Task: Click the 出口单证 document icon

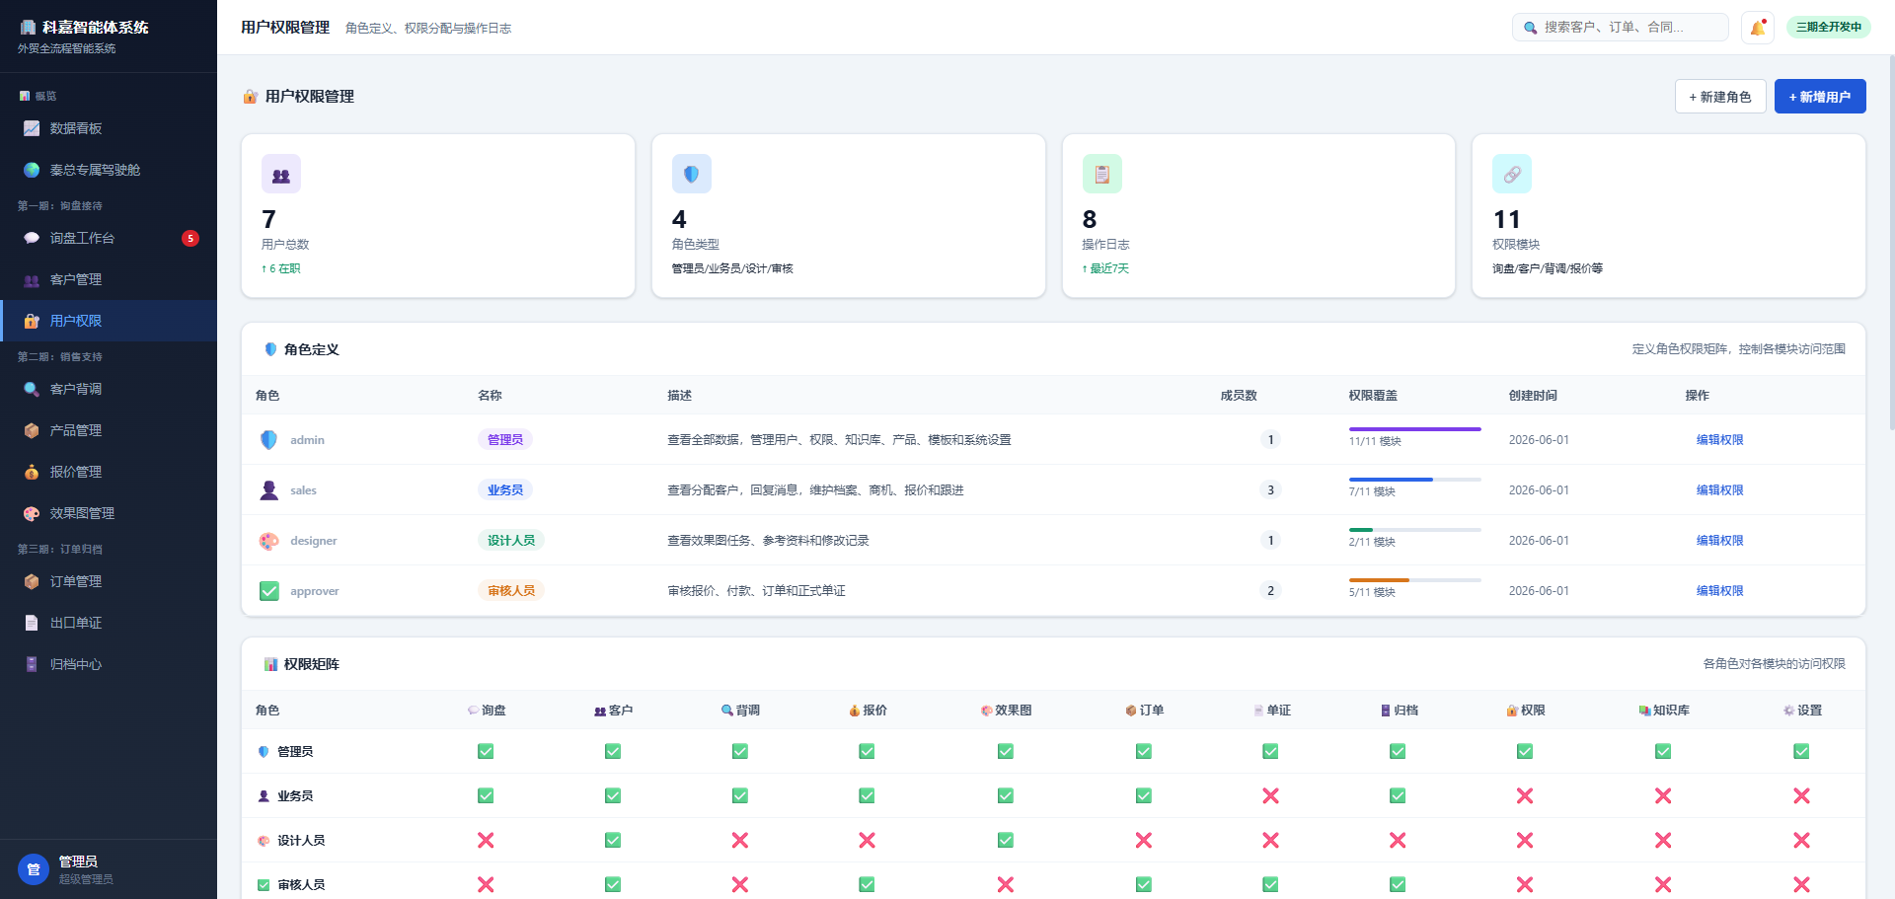Action: click(32, 623)
